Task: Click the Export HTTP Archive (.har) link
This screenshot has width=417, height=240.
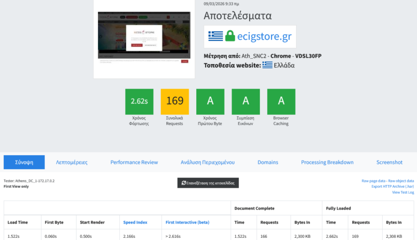Action: (x=393, y=186)
